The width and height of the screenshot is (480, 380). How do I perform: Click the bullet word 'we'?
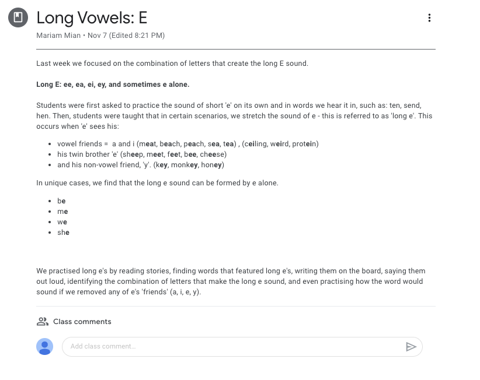click(62, 222)
